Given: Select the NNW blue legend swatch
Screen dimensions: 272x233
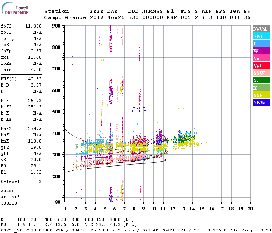Looking at the screenshot, I should 261,103.
